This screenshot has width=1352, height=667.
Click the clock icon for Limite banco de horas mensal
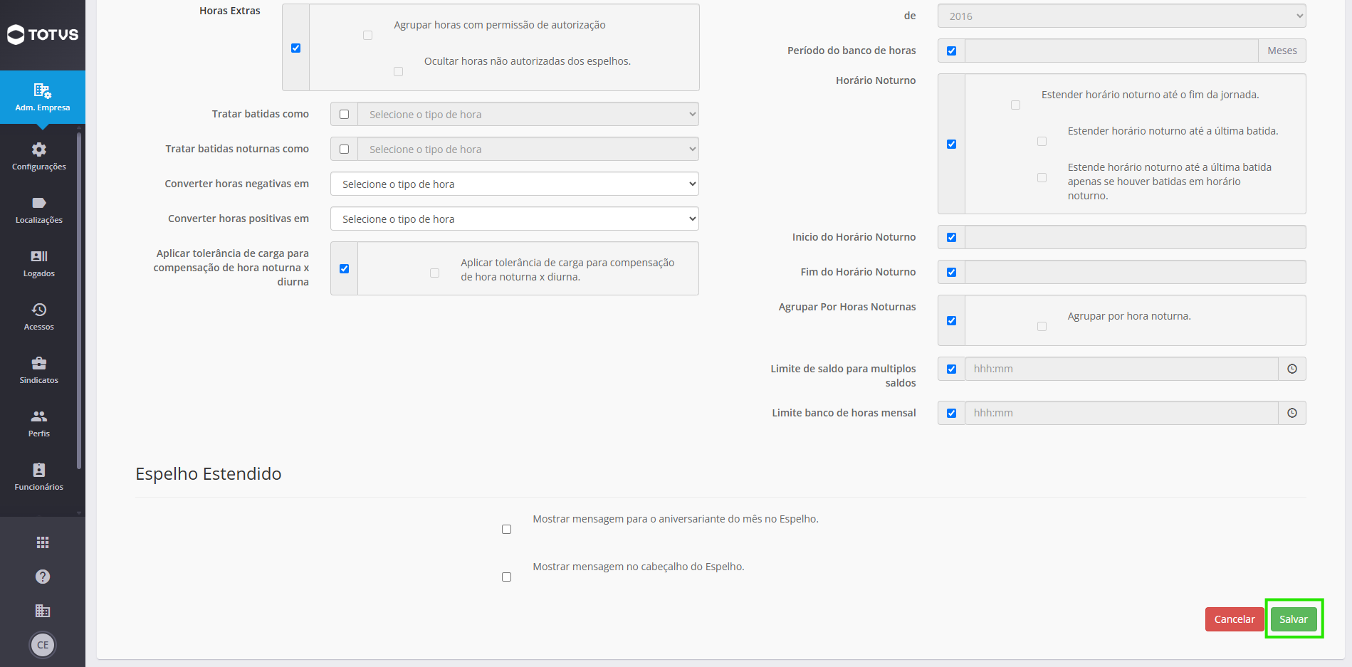1292,413
